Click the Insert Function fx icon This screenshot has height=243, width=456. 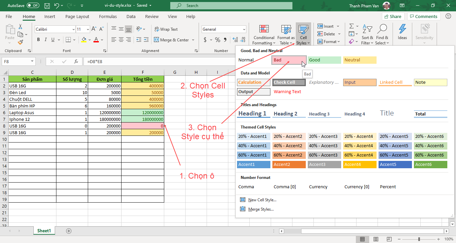point(76,61)
